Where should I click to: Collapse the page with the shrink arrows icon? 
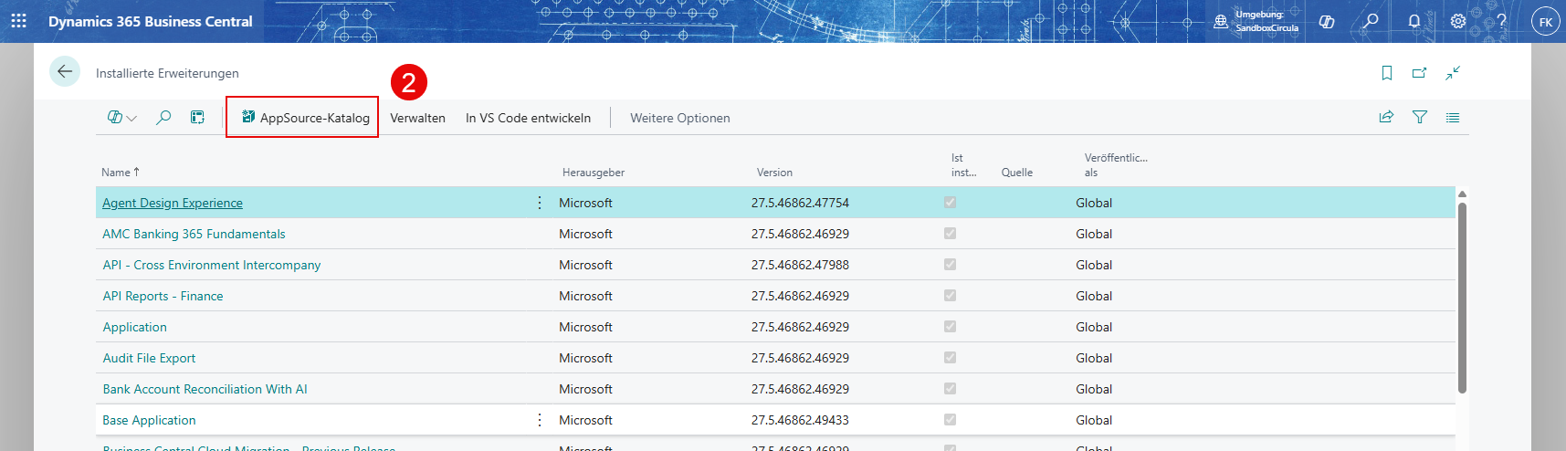point(1453,73)
